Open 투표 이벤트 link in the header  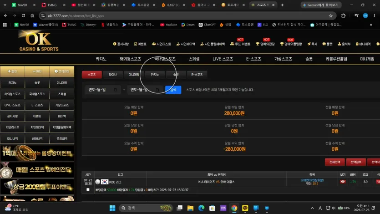240,44
